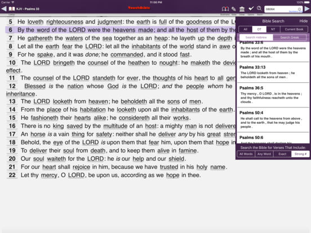311x233 pixels.
Task: Tap the word 'multitude' in verse 16
Action: 115,126
